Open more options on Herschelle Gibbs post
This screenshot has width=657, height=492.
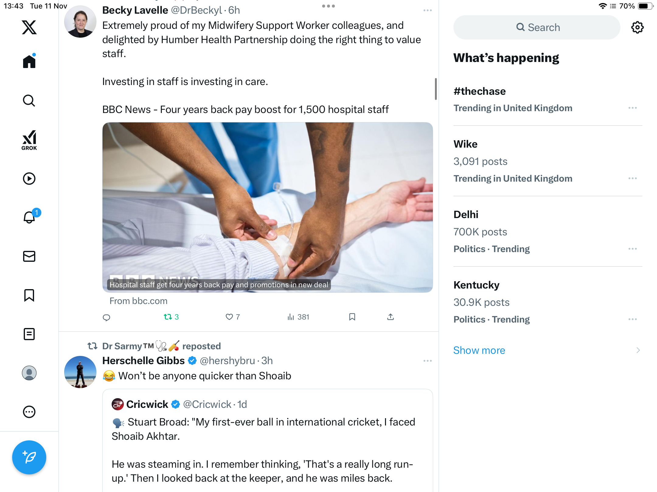tap(427, 361)
